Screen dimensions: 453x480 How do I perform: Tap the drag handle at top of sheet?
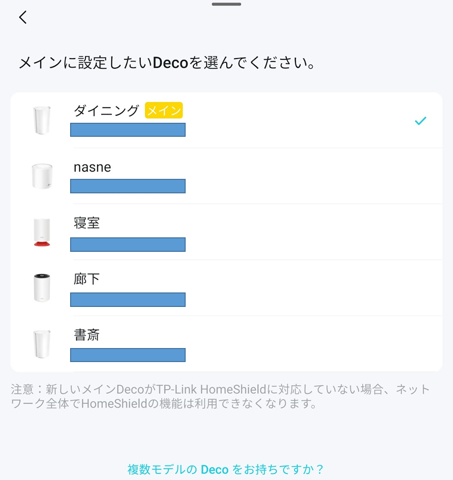click(x=226, y=4)
